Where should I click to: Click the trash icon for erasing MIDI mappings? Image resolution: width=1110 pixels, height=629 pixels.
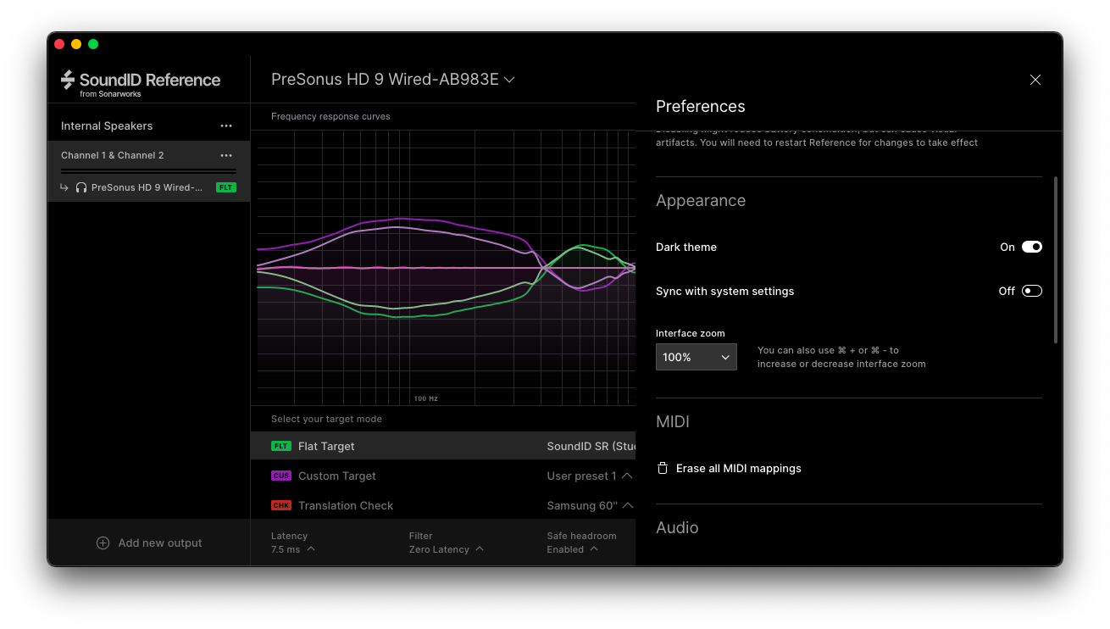coord(663,468)
